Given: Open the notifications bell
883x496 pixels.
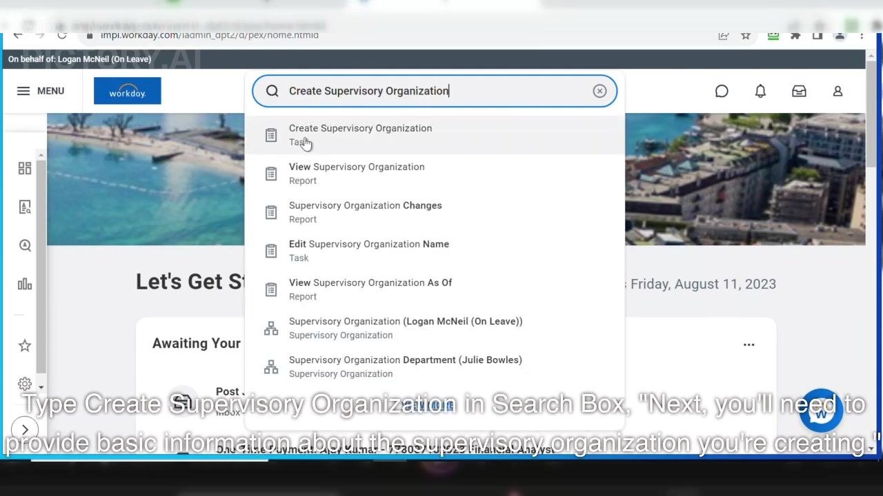Looking at the screenshot, I should tap(760, 91).
